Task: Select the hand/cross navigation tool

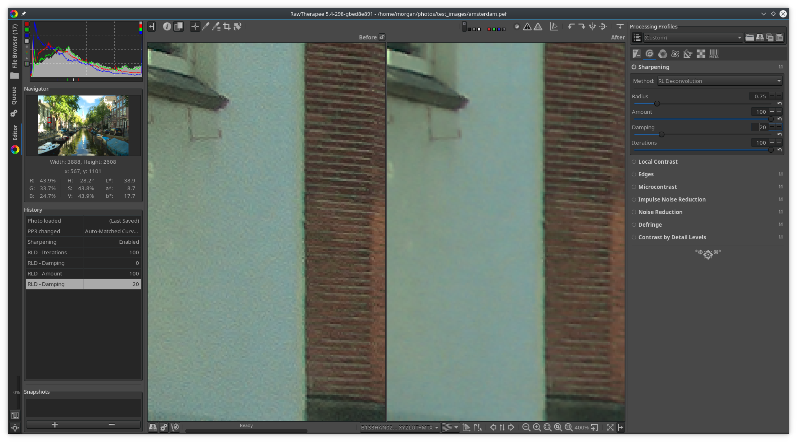Action: pyautogui.click(x=195, y=27)
